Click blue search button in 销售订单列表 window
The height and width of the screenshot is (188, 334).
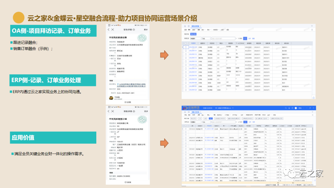click(246, 122)
